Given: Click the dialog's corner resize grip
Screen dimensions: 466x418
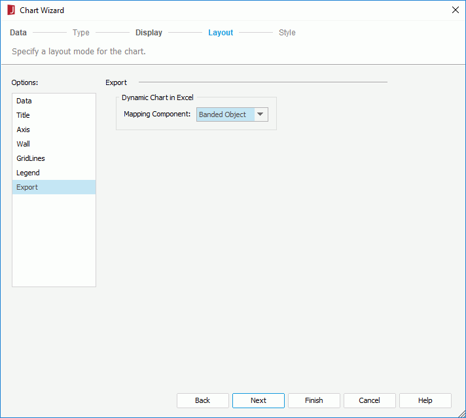Looking at the screenshot, I should [462, 414].
